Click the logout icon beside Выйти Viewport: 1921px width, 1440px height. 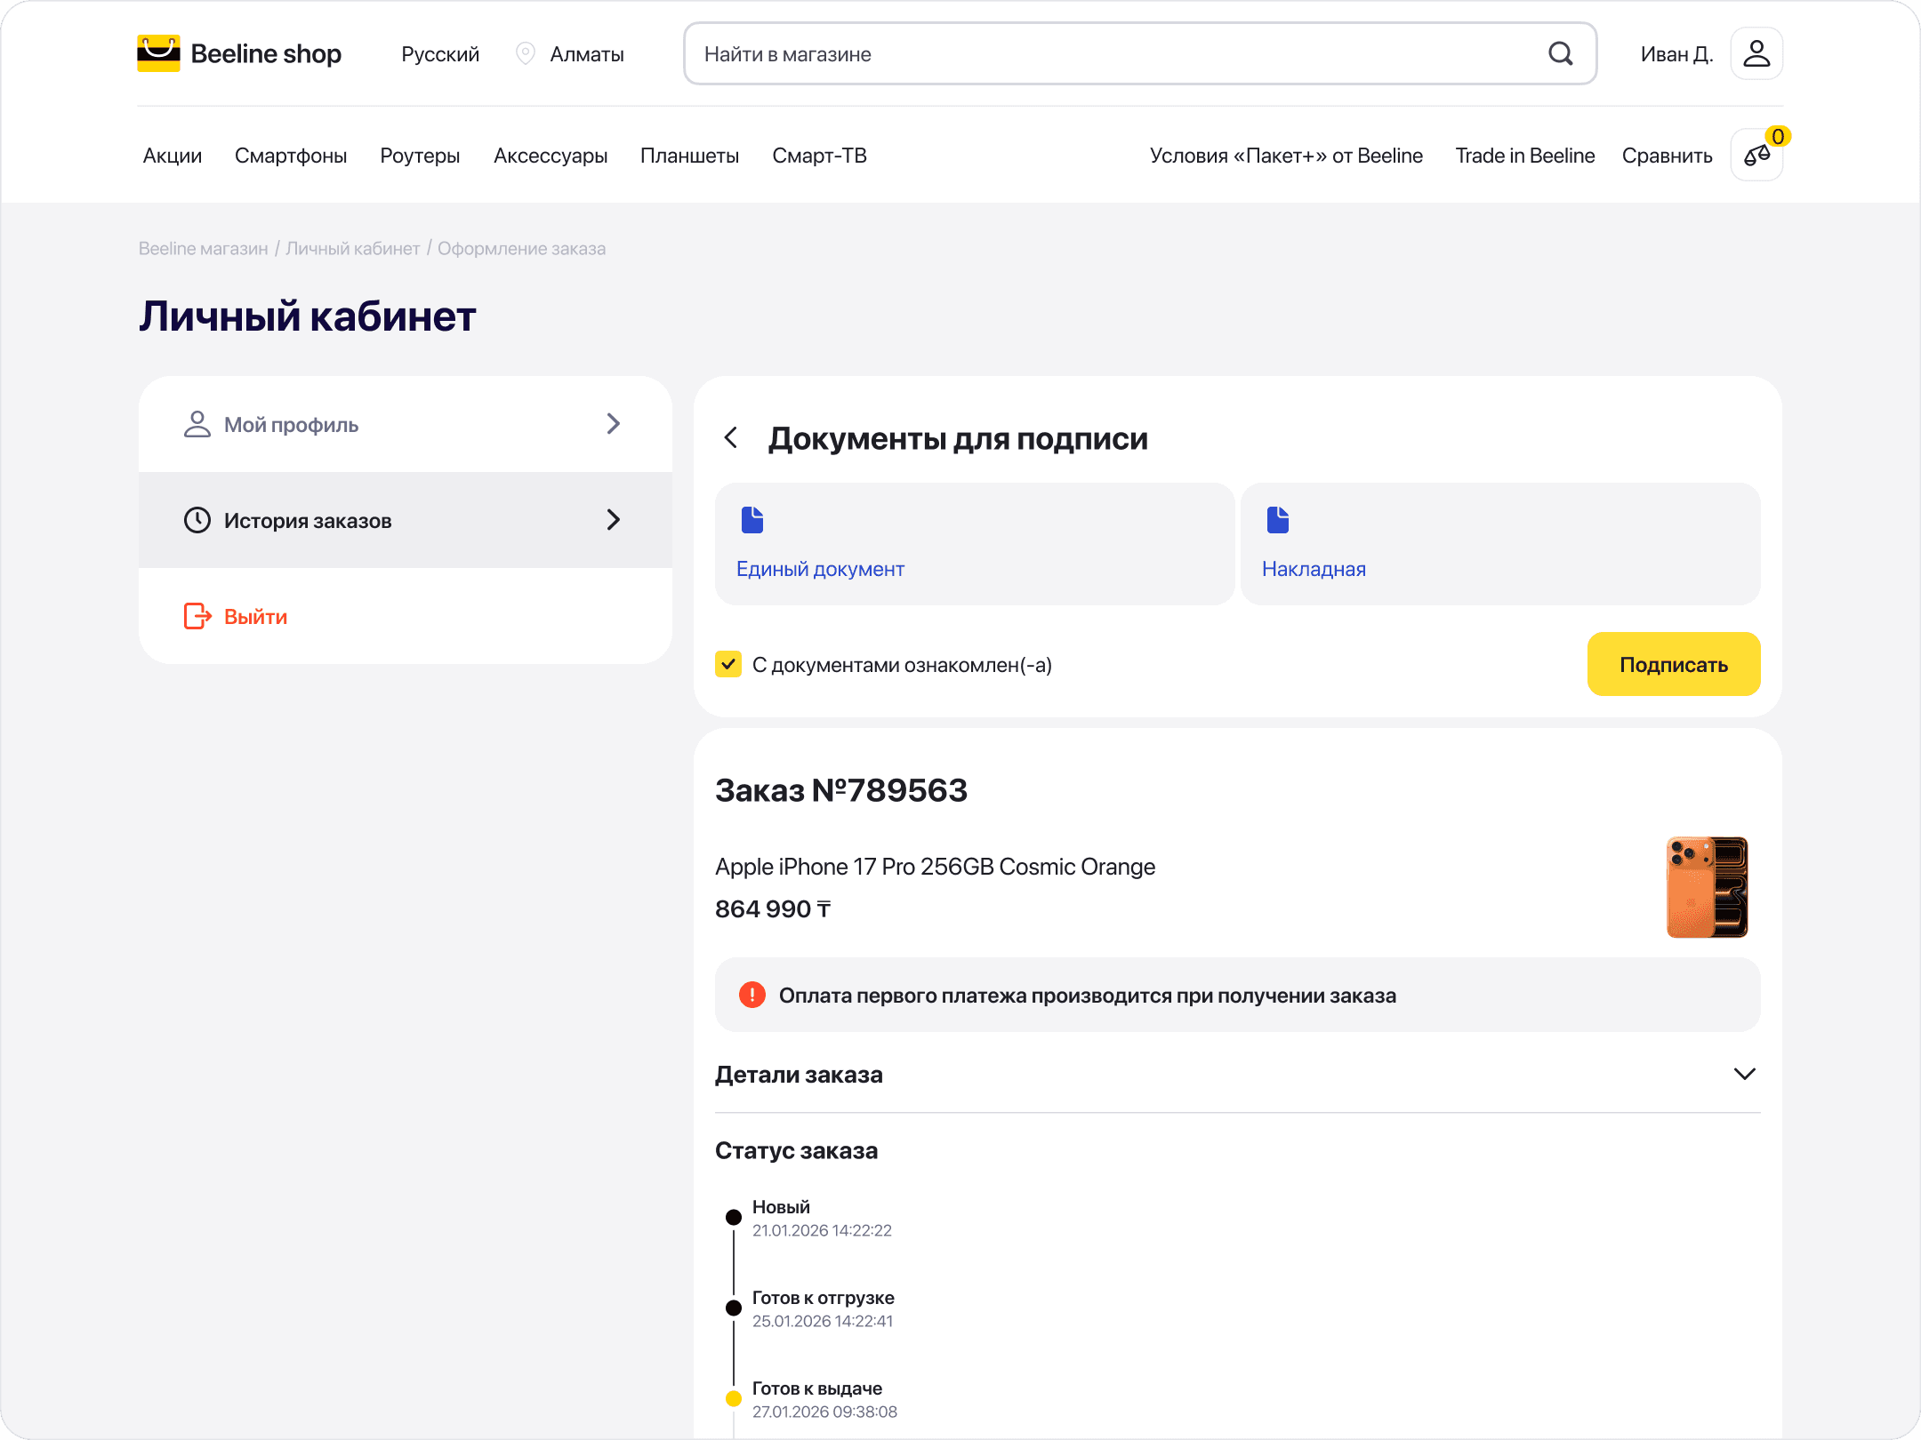pos(197,616)
